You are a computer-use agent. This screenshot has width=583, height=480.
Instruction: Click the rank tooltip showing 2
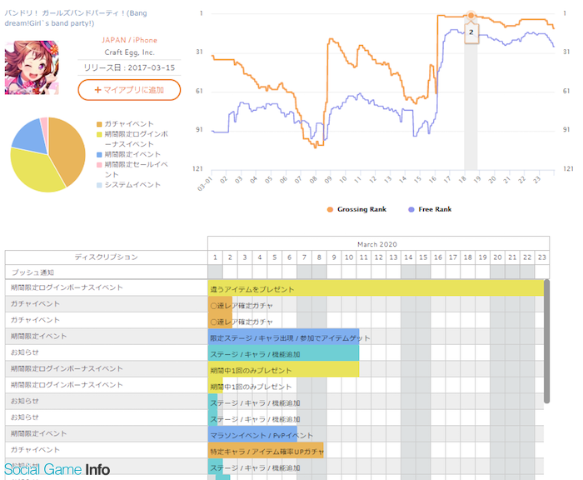pyautogui.click(x=471, y=32)
